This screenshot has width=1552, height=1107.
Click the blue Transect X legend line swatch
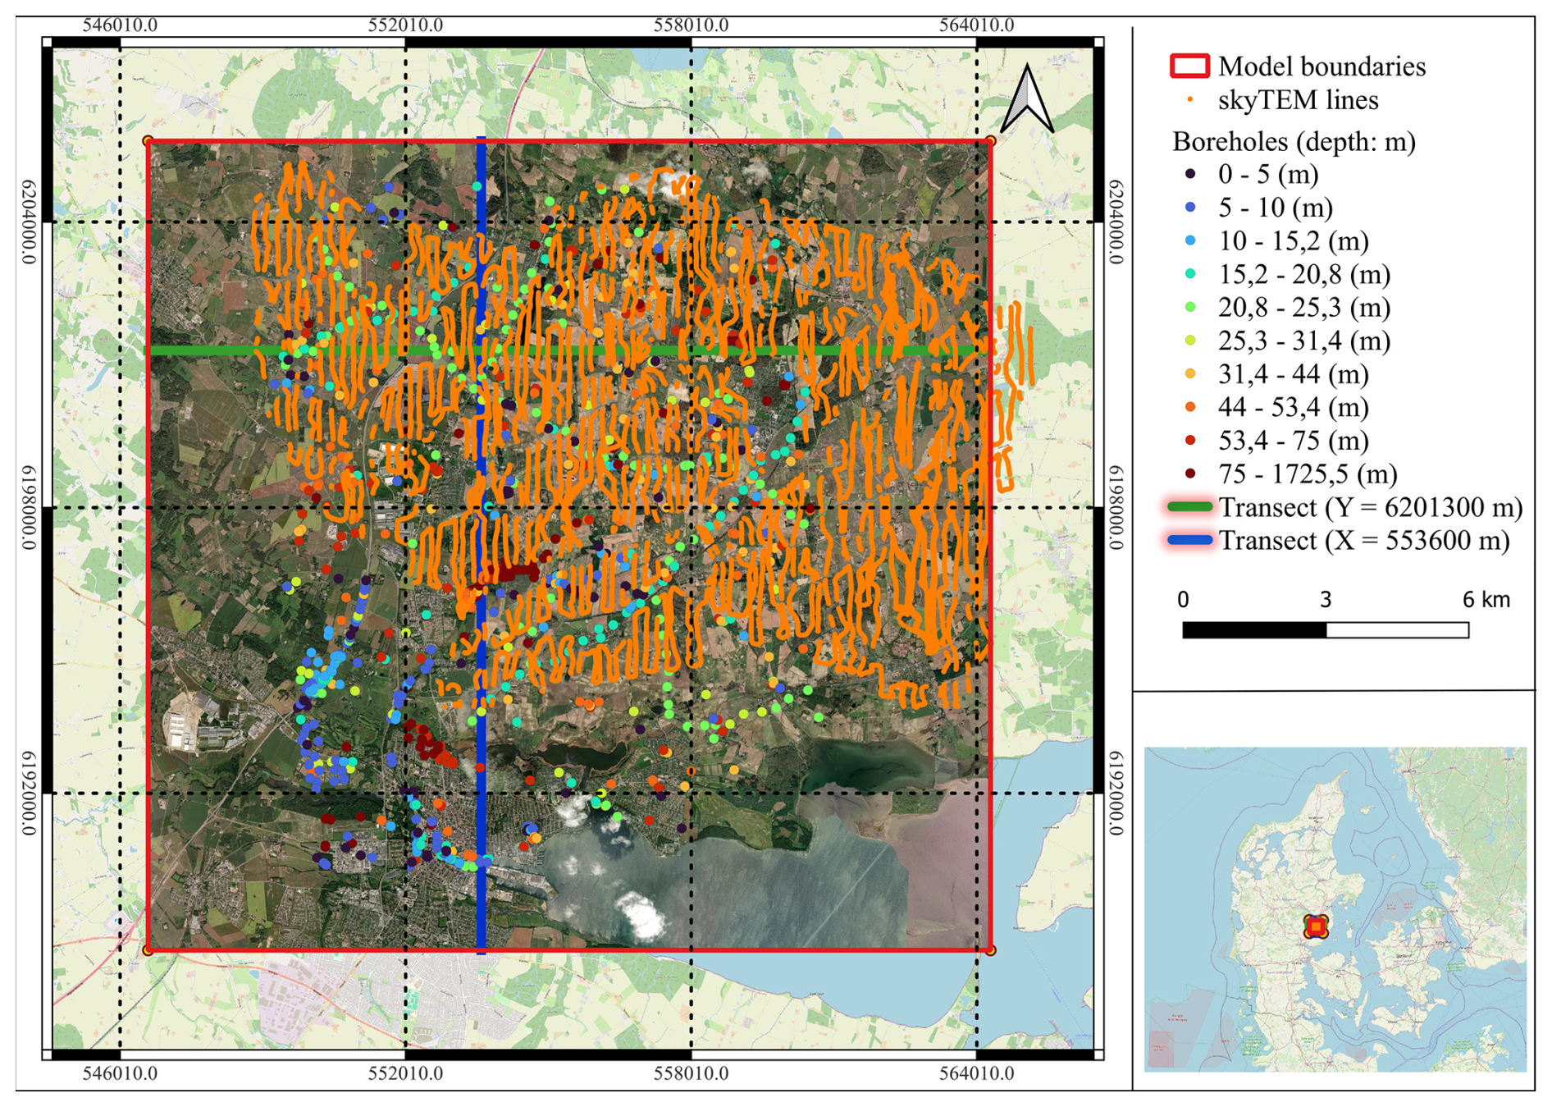(1189, 540)
